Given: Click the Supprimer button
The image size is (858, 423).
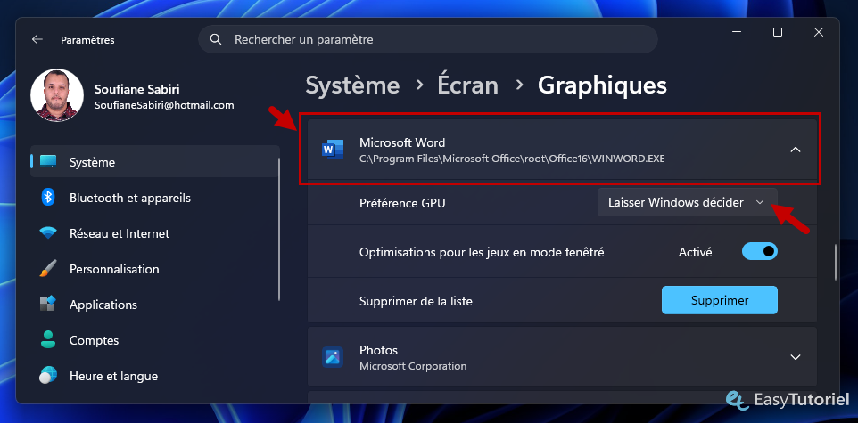Looking at the screenshot, I should [720, 300].
